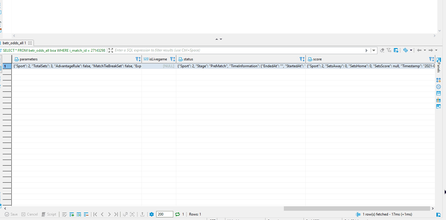
Task: Delete the current row icon
Action: pos(86,214)
